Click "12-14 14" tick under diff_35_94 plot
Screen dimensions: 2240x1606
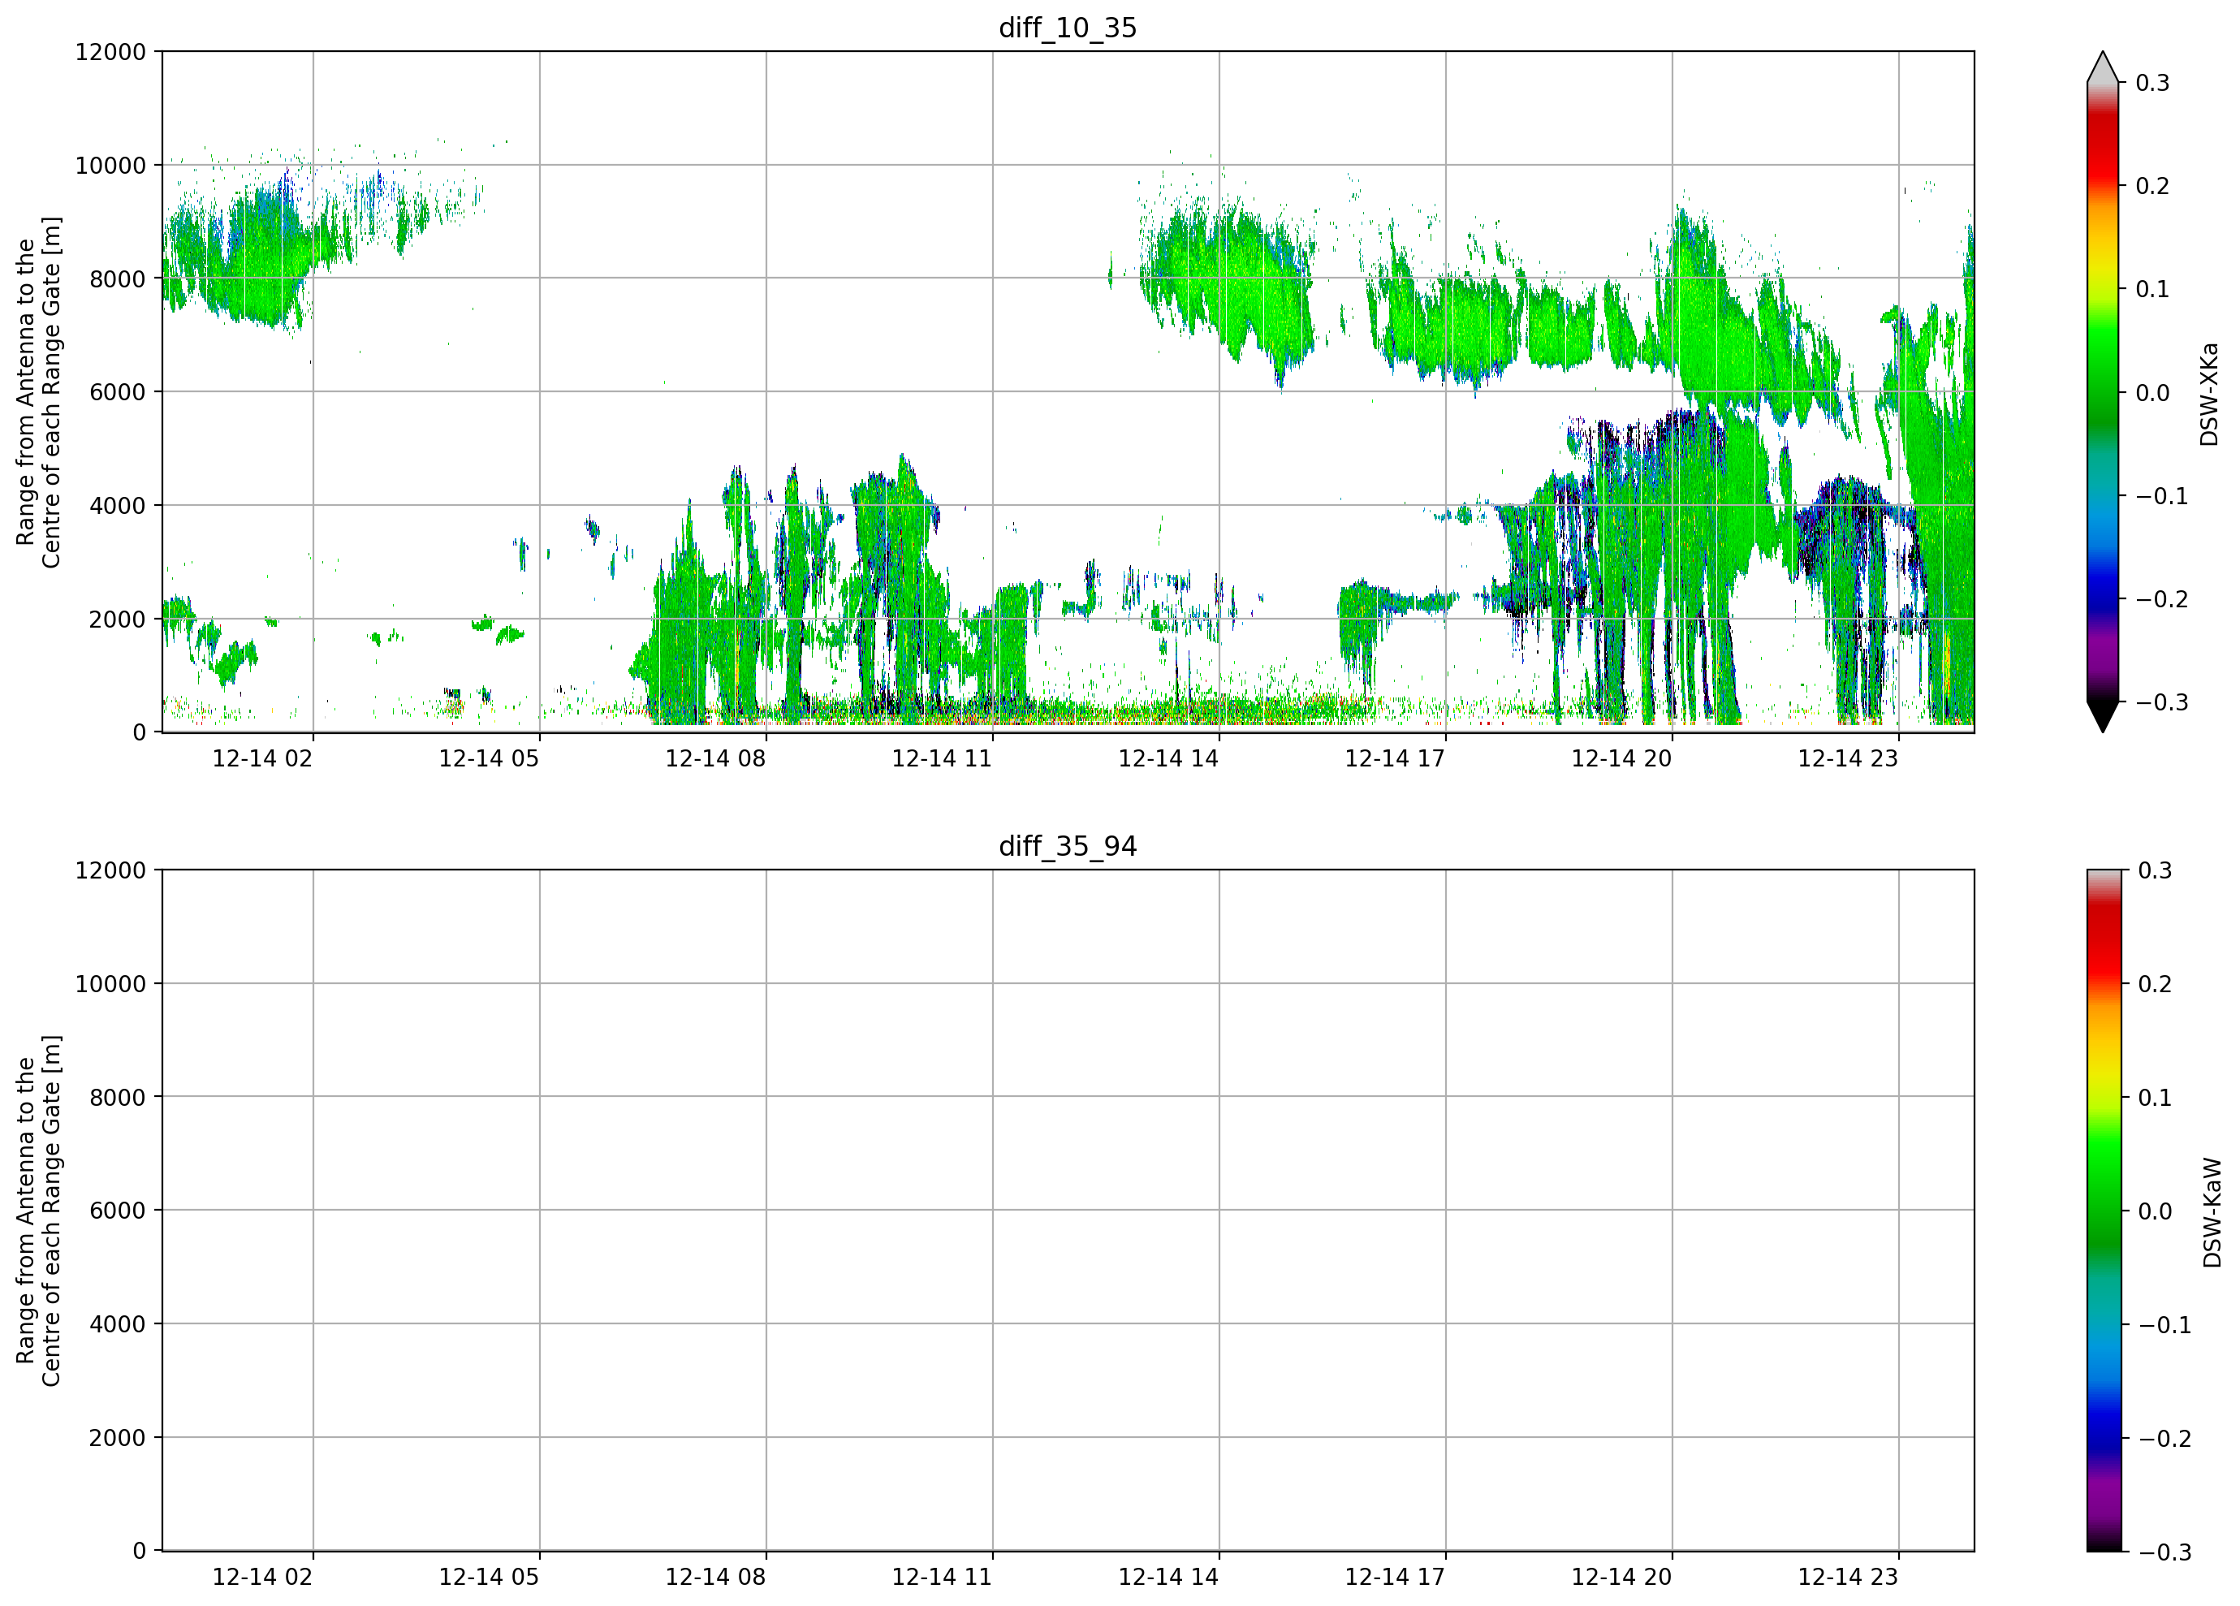(x=1168, y=1578)
